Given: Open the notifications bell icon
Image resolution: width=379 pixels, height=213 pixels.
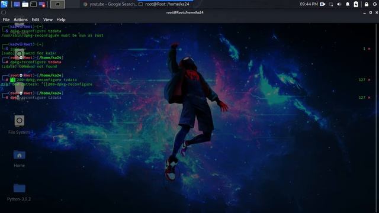Looking at the screenshot, I should tap(348, 4).
